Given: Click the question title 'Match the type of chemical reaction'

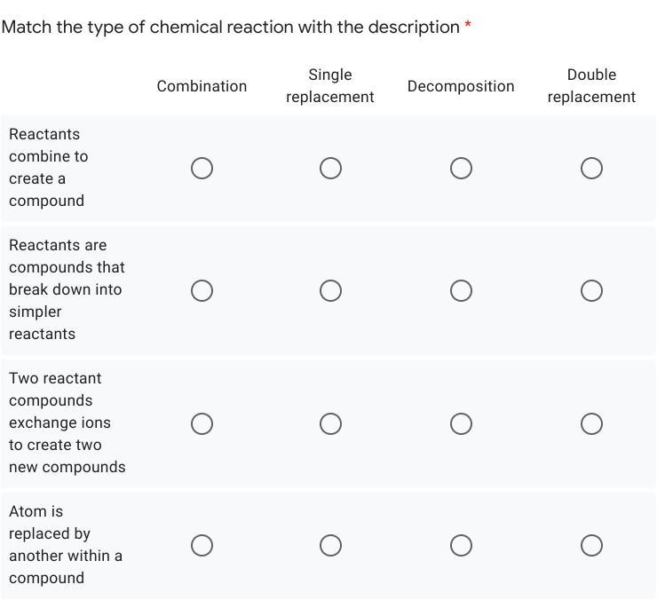Looking at the screenshot, I should [231, 27].
